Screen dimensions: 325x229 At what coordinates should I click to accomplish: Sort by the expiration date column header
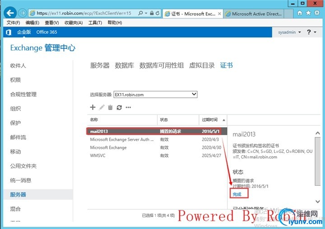[213, 119]
